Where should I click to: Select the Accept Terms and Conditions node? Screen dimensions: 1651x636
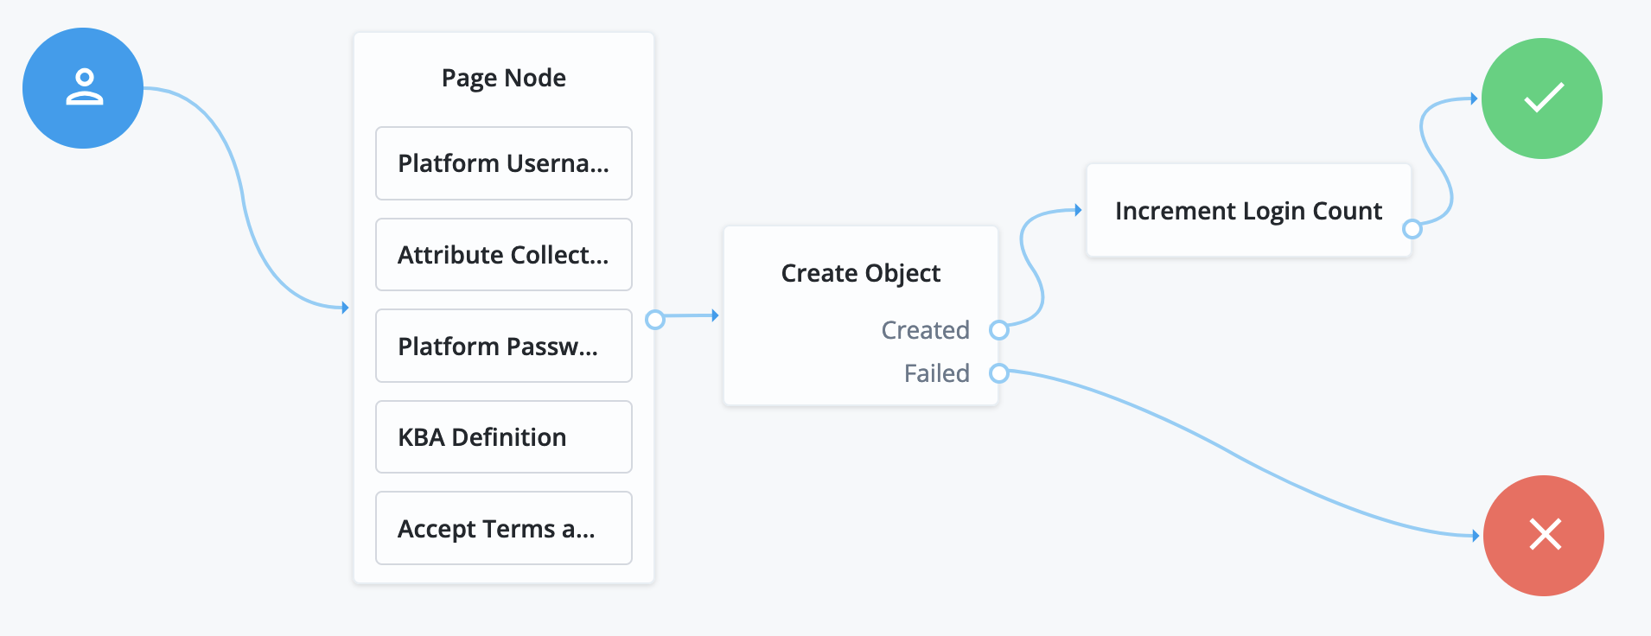[x=504, y=528]
